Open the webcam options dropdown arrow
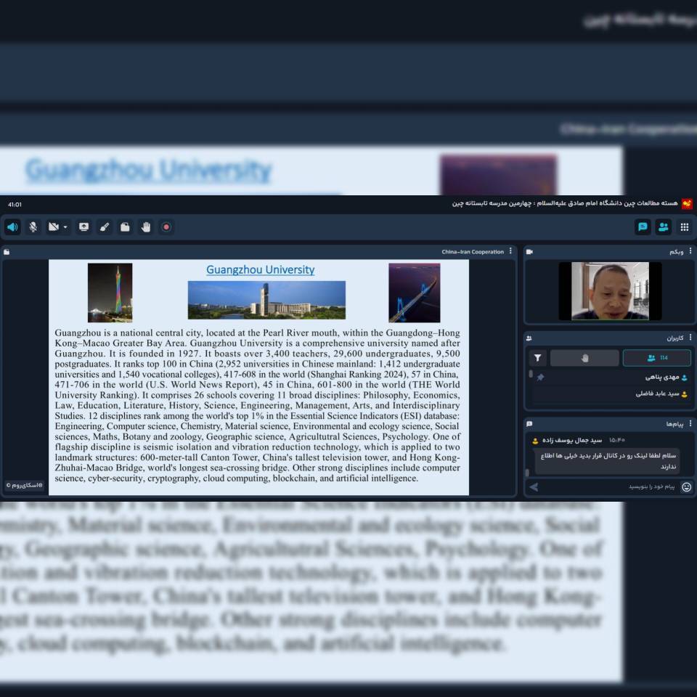This screenshot has height=697, width=697. click(65, 227)
